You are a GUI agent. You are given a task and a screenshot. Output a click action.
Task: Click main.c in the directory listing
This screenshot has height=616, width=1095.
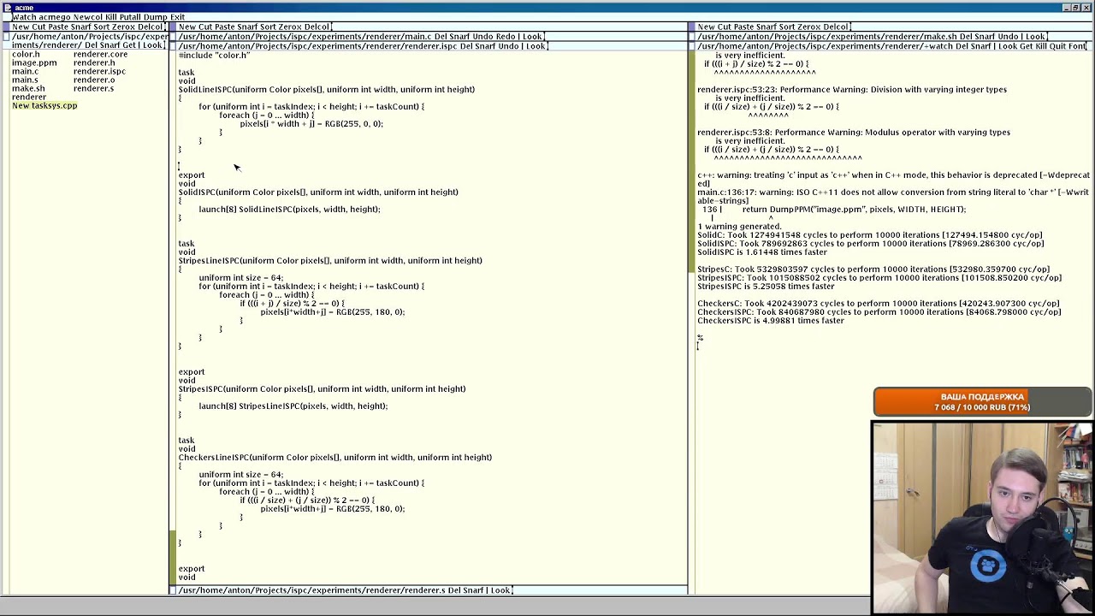point(25,72)
